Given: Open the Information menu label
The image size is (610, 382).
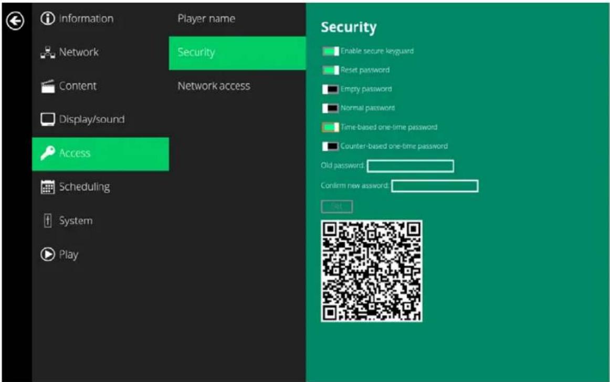Looking at the screenshot, I should coord(87,19).
